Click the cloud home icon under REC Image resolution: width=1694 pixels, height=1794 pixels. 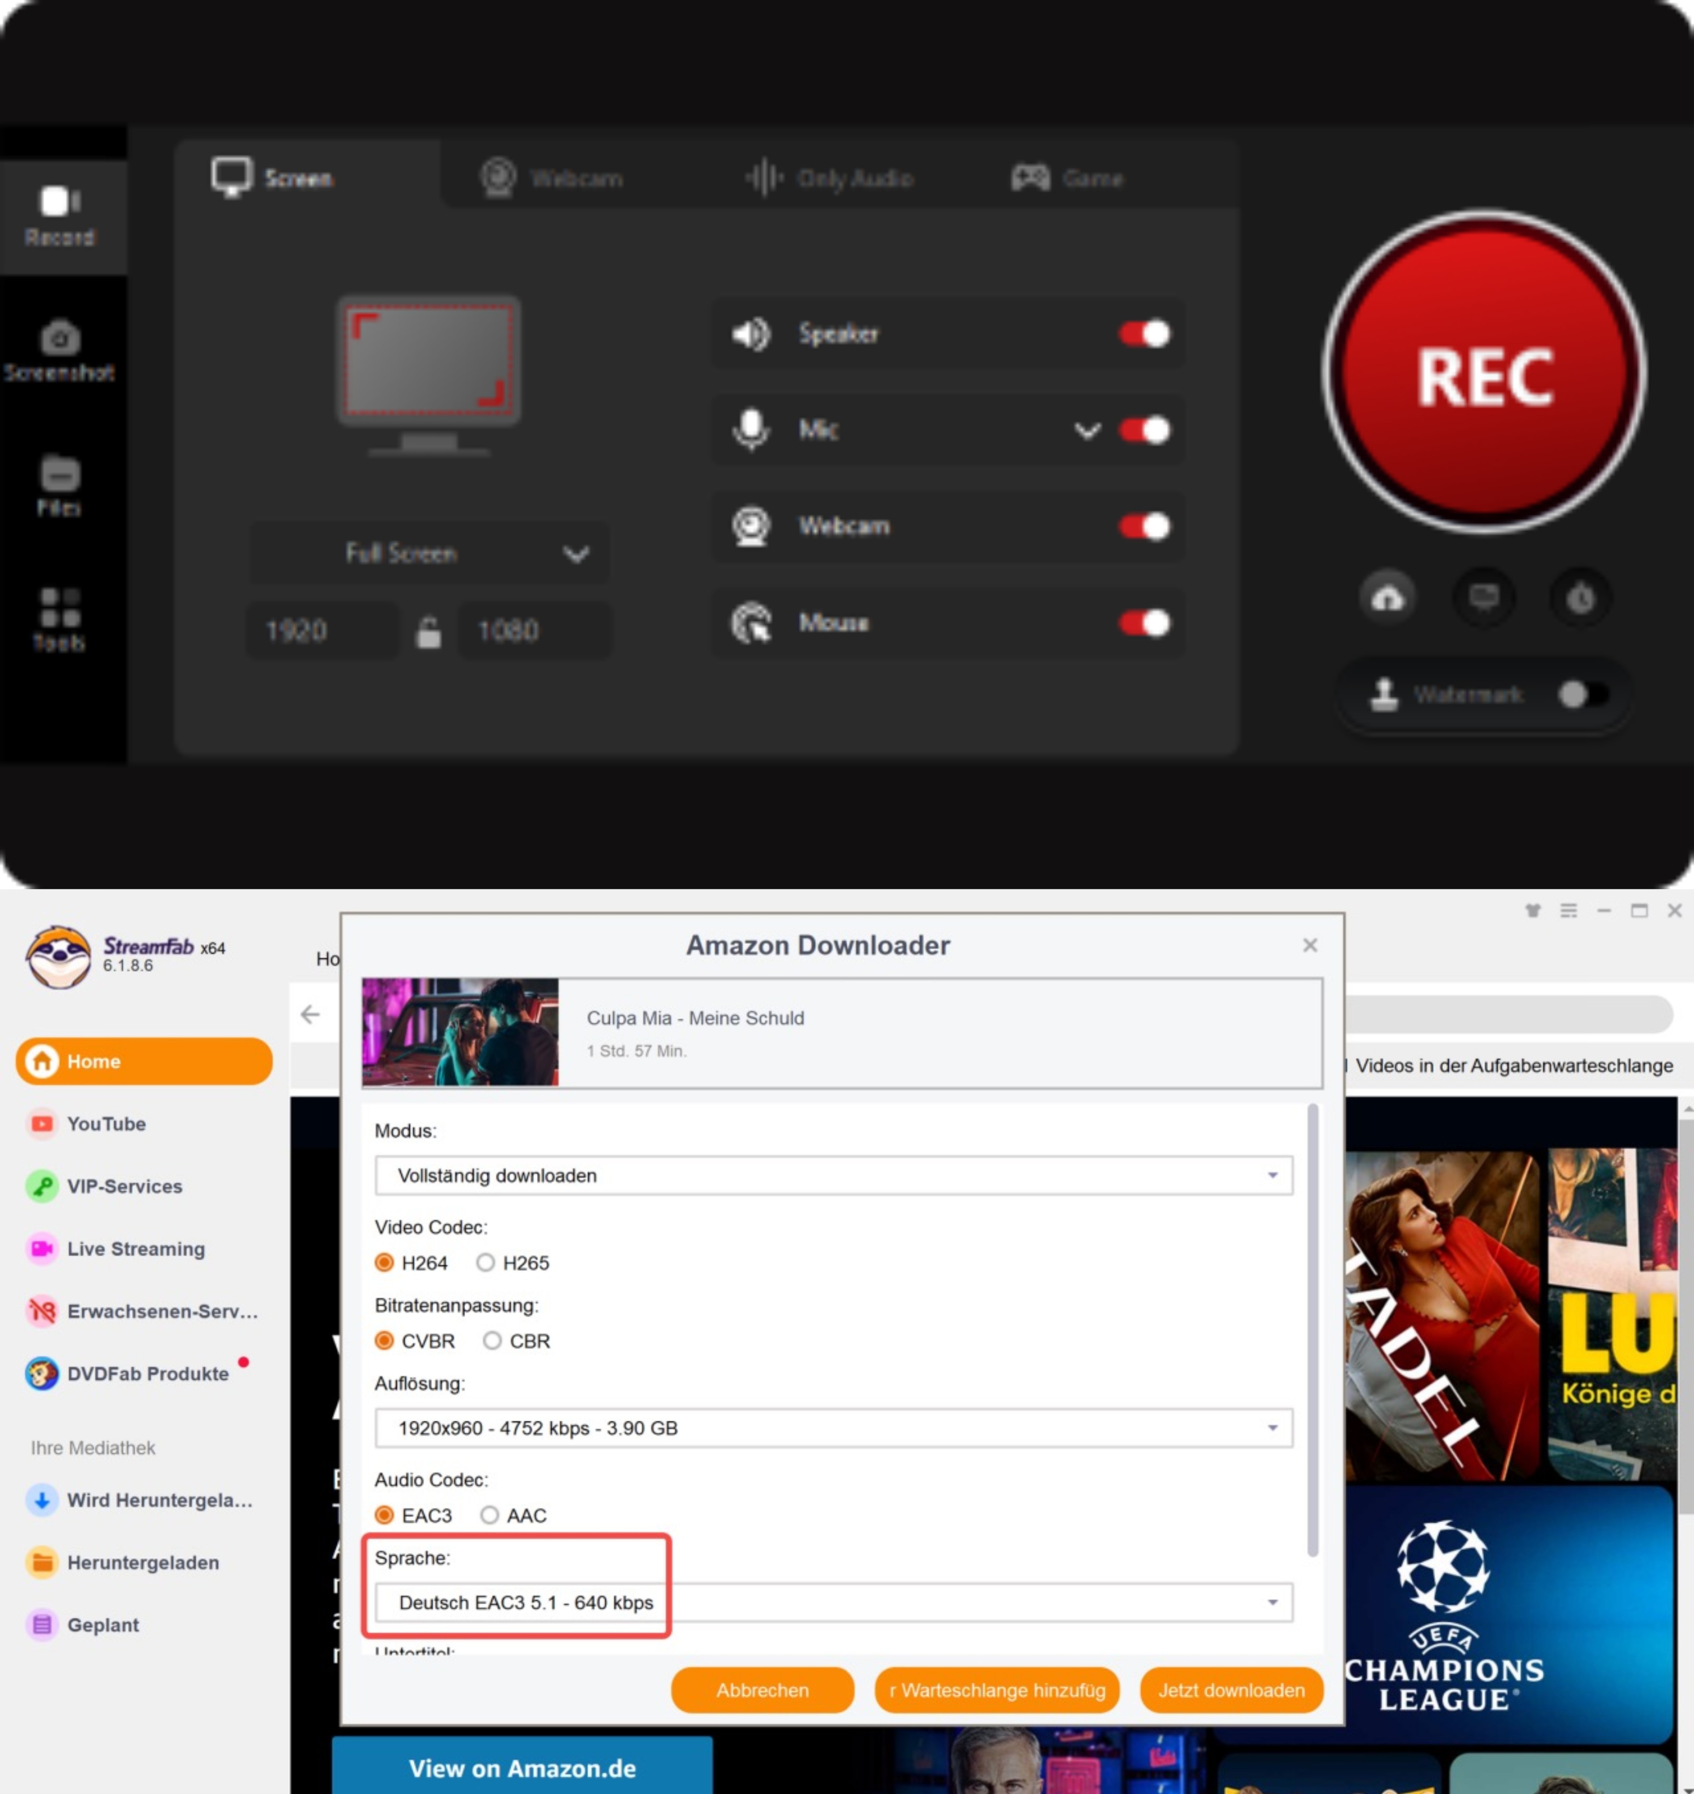tap(1388, 597)
